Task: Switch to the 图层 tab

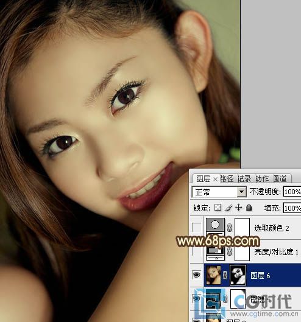Action: [x=203, y=179]
